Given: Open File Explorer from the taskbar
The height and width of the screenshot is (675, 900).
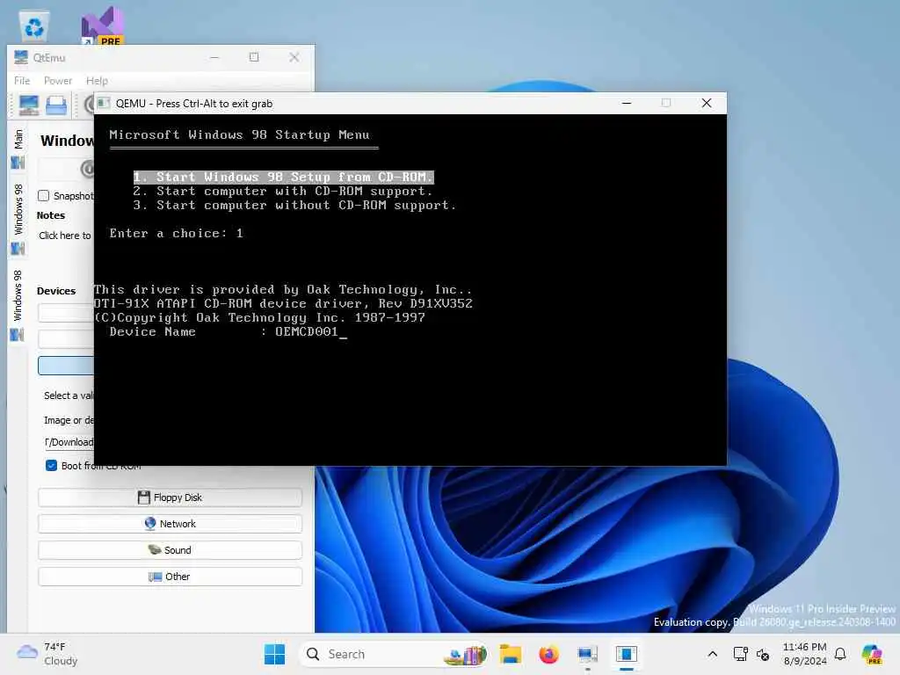Looking at the screenshot, I should [x=511, y=654].
